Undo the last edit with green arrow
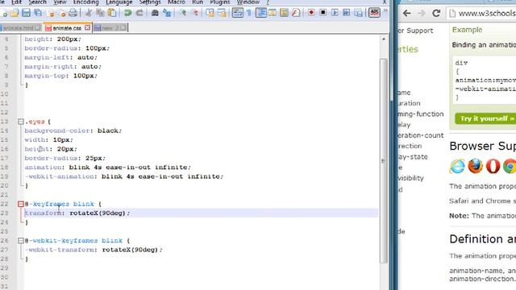 [x=127, y=13]
